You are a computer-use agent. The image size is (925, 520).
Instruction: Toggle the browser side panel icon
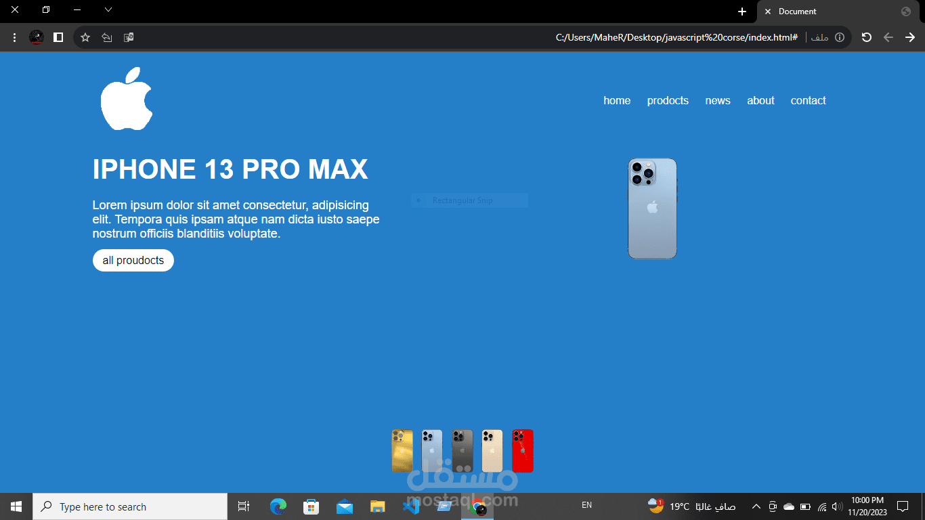(58, 37)
